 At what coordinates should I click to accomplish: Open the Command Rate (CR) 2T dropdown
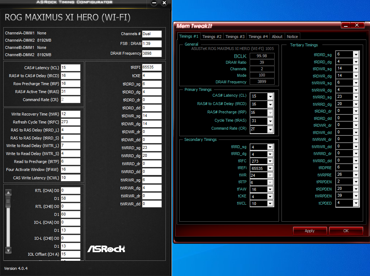click(x=270, y=129)
